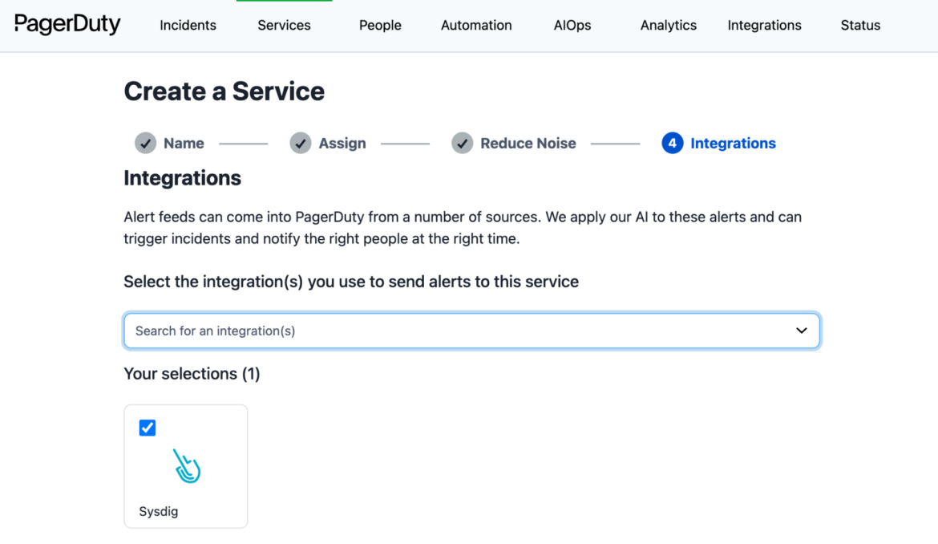Uncheck the Sysdig integration checkbox
The width and height of the screenshot is (938, 544).
point(148,428)
